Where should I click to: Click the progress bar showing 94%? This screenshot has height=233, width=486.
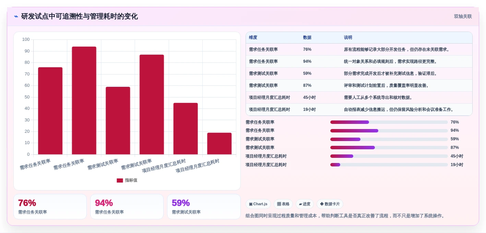pos(389,131)
